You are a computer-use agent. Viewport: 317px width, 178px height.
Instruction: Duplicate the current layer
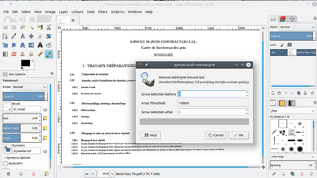point(299,93)
